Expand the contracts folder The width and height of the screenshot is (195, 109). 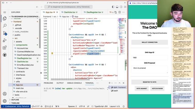20,72
